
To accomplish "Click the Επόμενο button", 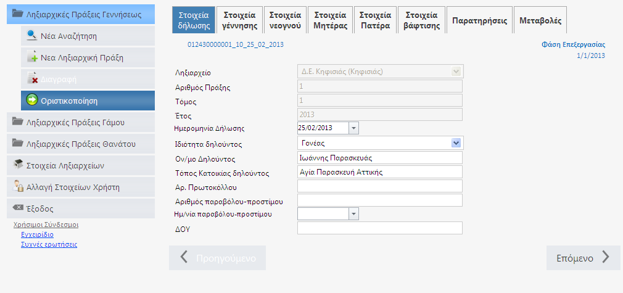I will pos(584,258).
